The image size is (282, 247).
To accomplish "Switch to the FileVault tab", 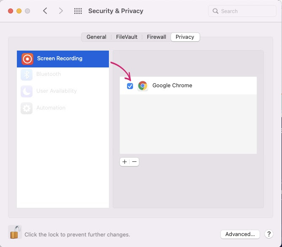I will pyautogui.click(x=127, y=37).
